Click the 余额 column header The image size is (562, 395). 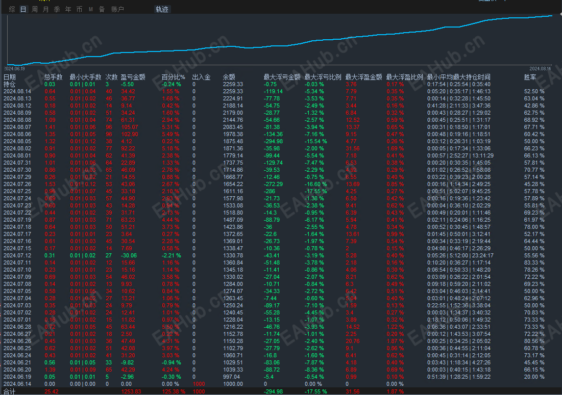pos(229,77)
